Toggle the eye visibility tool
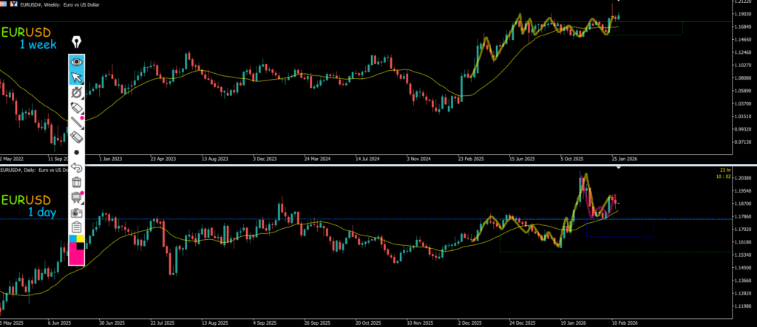Screen dimensions: 757x327 point(76,62)
